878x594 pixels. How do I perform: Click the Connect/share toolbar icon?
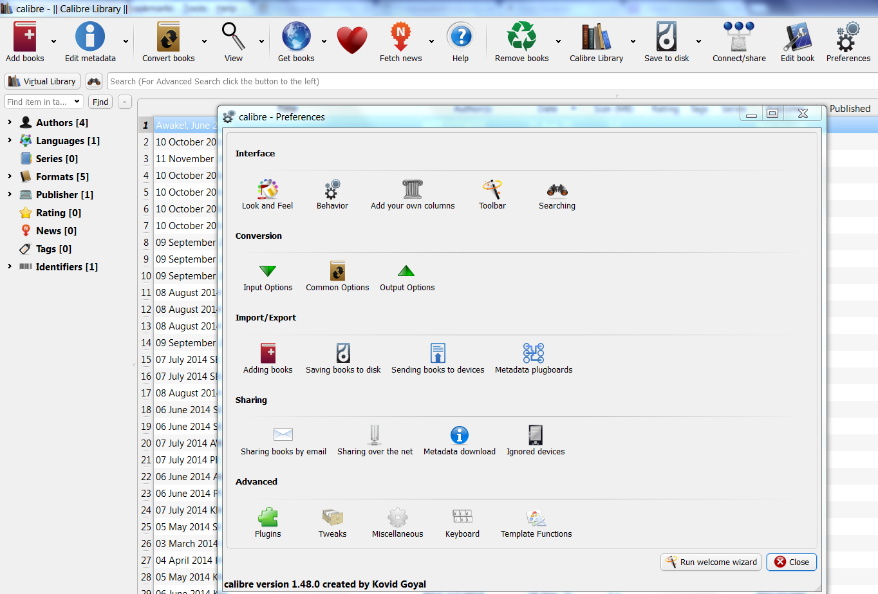click(739, 42)
